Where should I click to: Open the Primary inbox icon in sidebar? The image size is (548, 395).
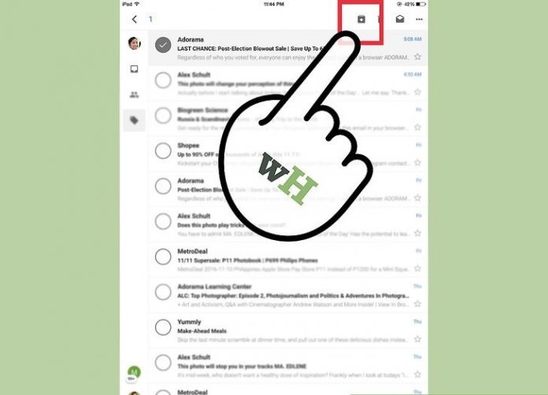(x=134, y=68)
